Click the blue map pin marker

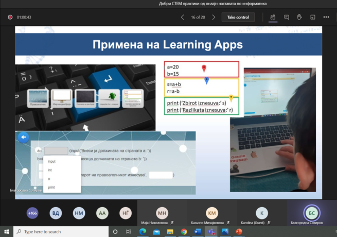(206, 80)
